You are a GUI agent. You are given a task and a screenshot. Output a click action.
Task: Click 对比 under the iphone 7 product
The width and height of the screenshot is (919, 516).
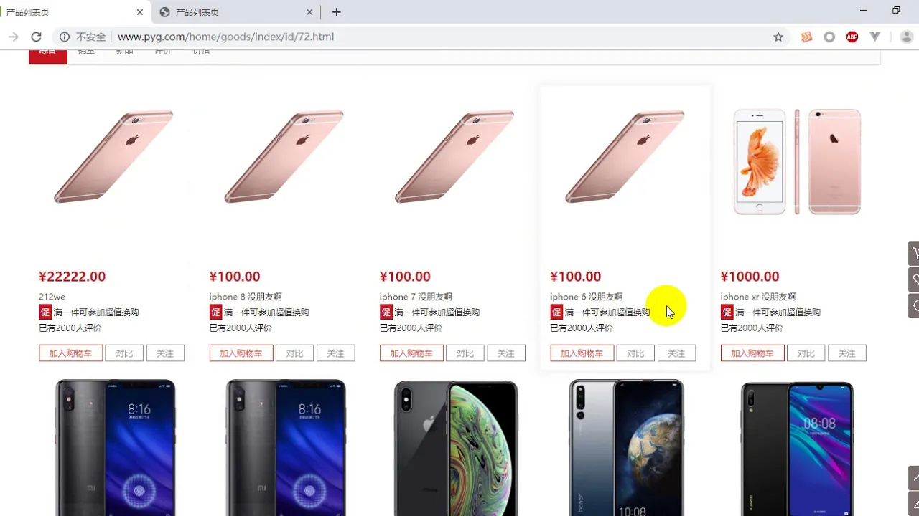coord(465,353)
